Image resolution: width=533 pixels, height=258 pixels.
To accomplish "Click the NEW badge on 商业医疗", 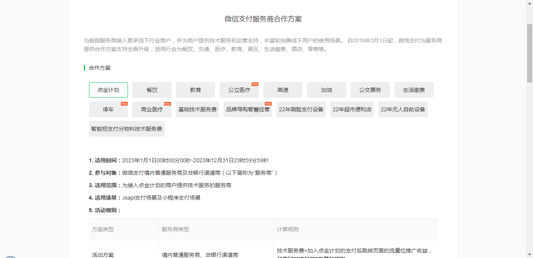I will coord(167,104).
